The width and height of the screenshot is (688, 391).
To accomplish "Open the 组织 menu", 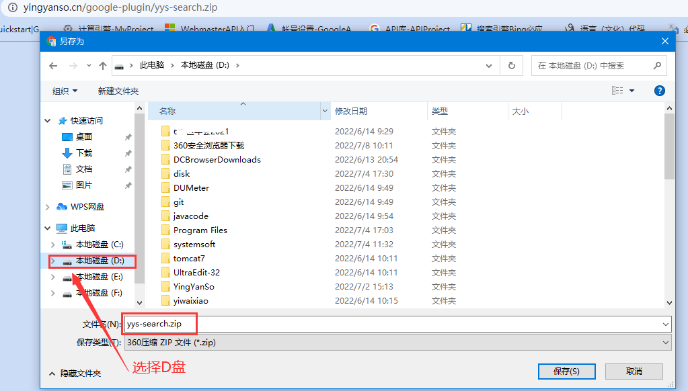I will (65, 91).
